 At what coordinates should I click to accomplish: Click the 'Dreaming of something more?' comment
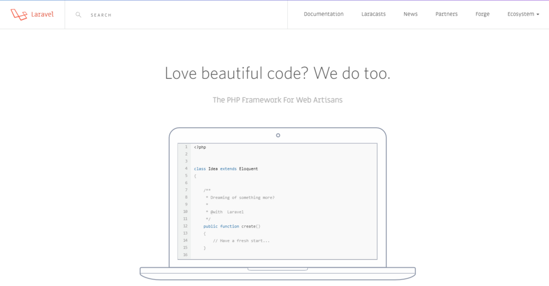pyautogui.click(x=242, y=197)
